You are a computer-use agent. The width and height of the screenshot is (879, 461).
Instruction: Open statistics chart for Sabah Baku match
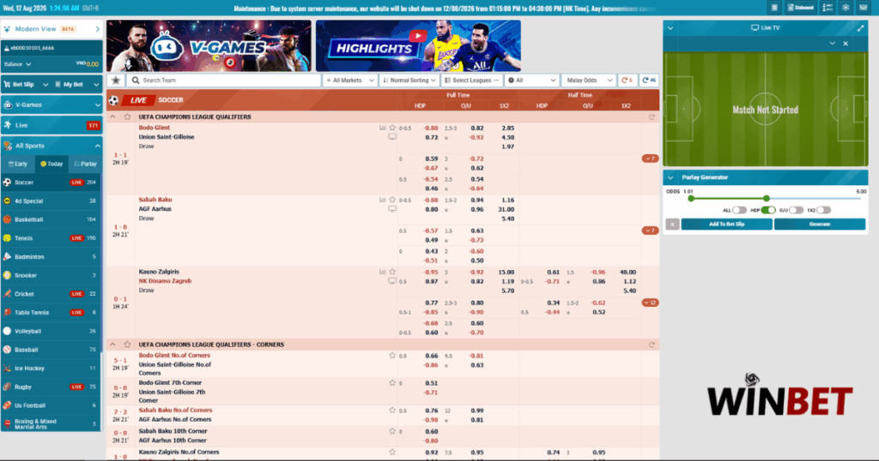point(383,200)
